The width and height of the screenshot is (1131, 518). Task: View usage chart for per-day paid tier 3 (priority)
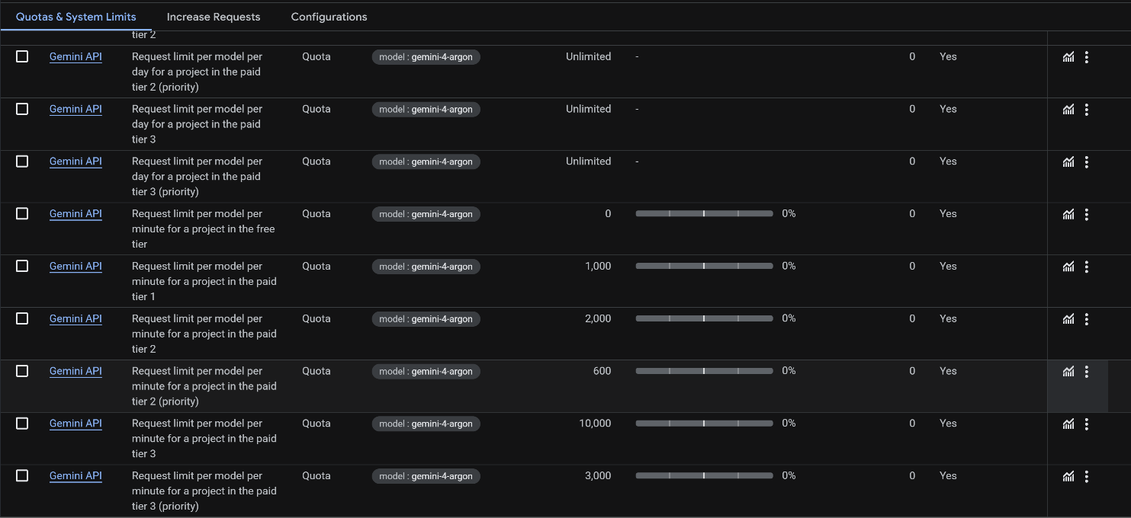[1068, 162]
